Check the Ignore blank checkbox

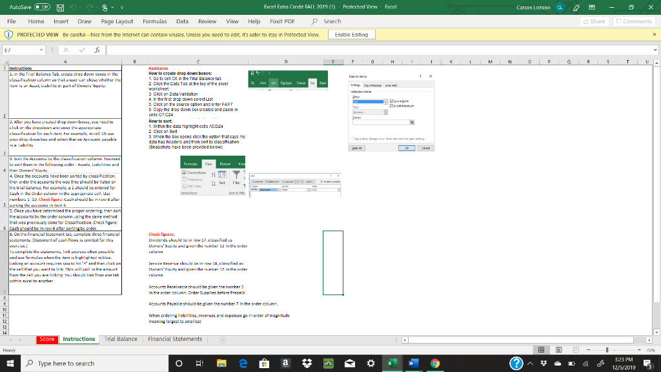[392, 99]
